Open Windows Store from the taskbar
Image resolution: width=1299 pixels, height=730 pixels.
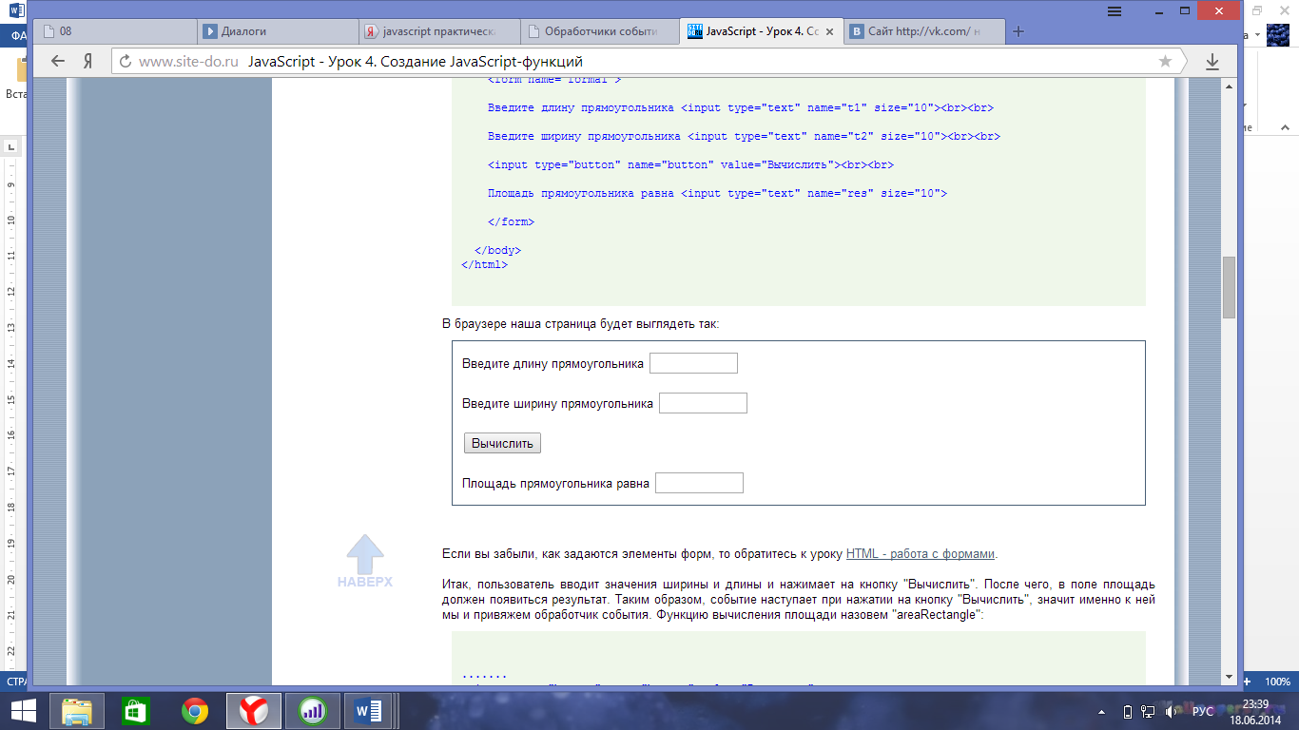pos(135,710)
